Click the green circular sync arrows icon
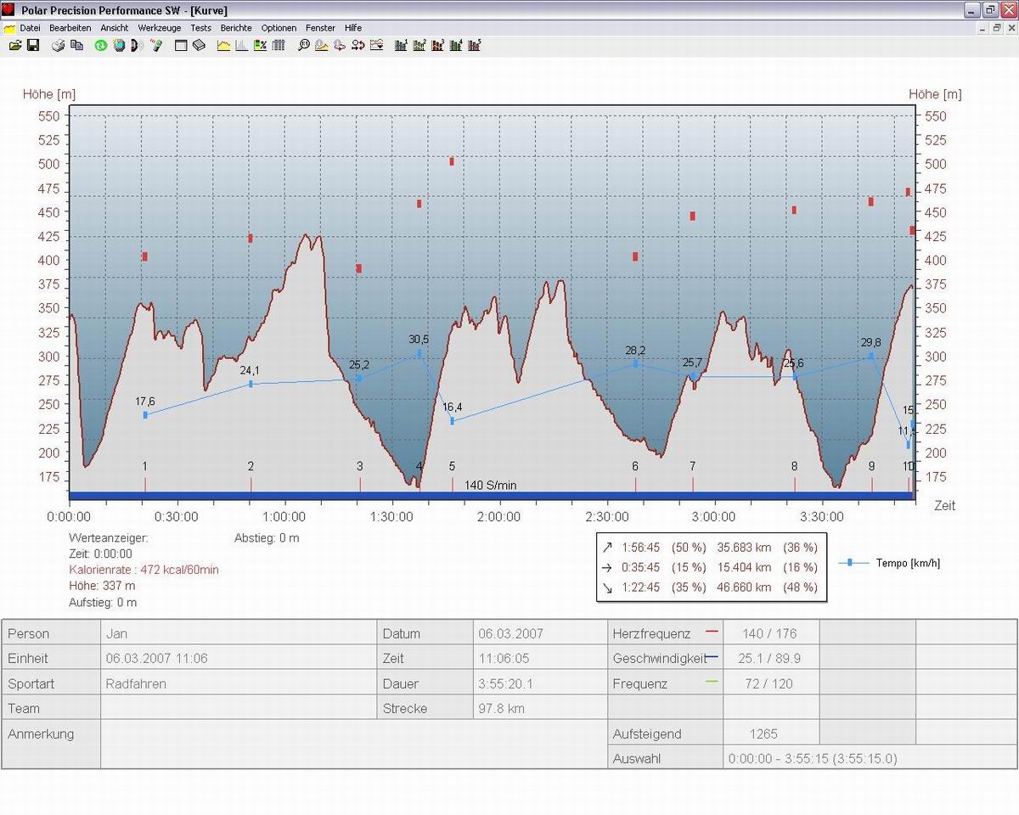The width and height of the screenshot is (1019, 815). (x=100, y=45)
